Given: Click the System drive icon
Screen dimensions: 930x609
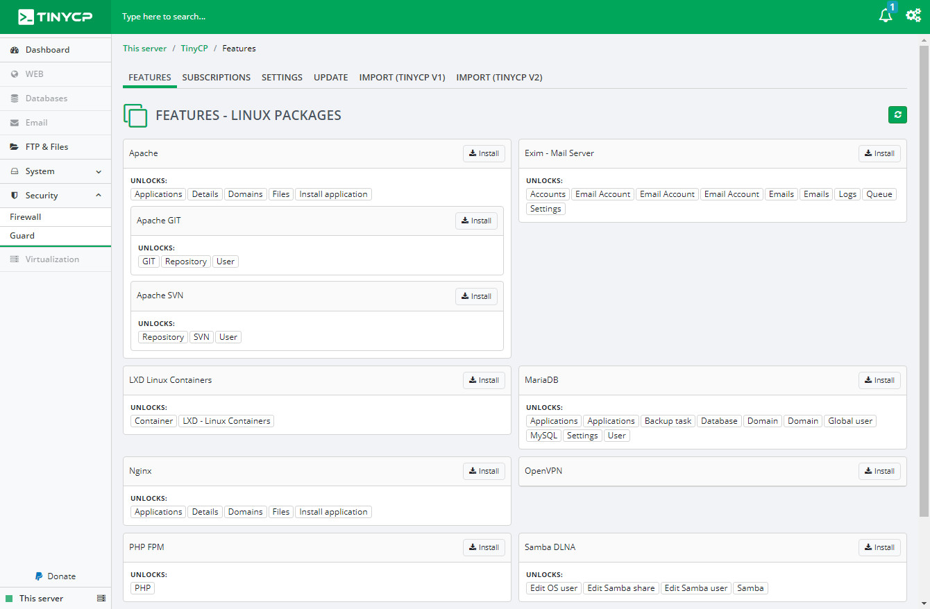Looking at the screenshot, I should (x=15, y=171).
